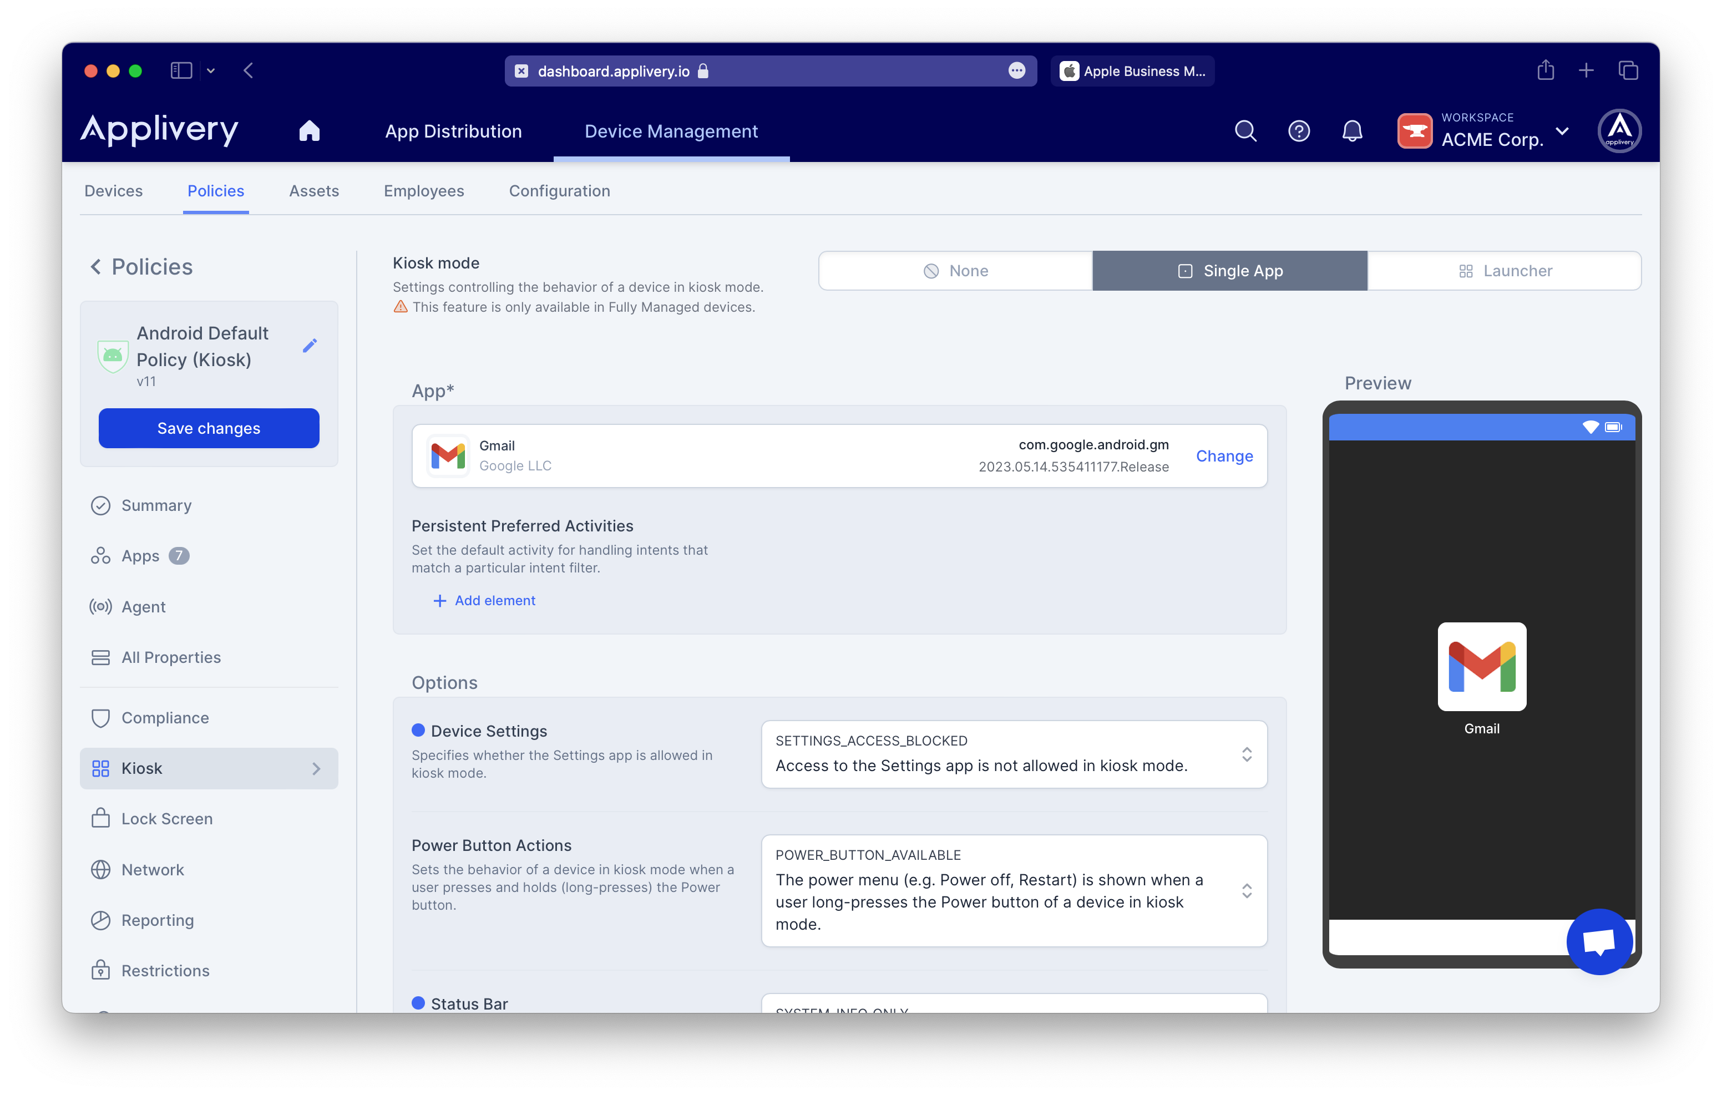The image size is (1722, 1095).
Task: Open the Status Bar dropdown
Action: click(x=1014, y=1003)
